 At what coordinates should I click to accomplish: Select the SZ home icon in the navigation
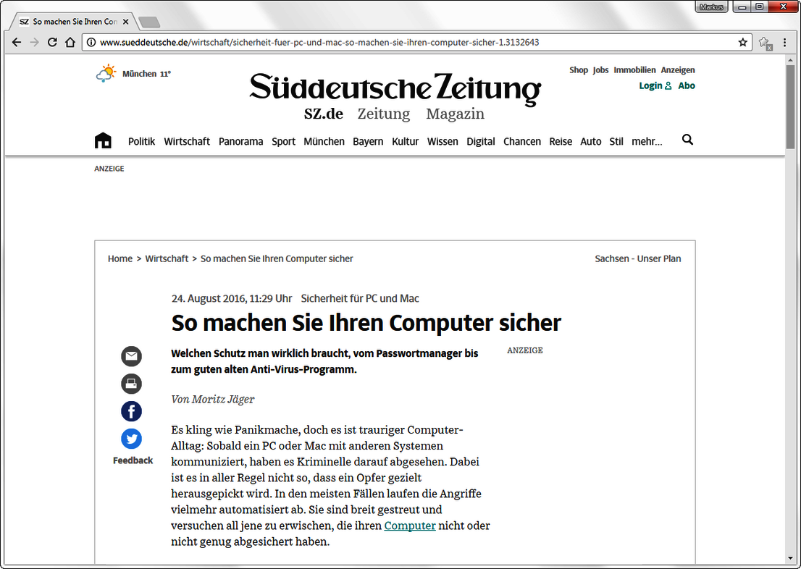[x=103, y=140]
